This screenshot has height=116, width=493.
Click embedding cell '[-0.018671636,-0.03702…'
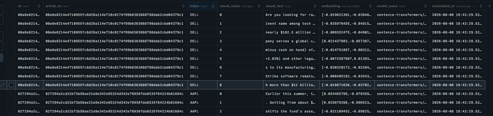[347, 85]
